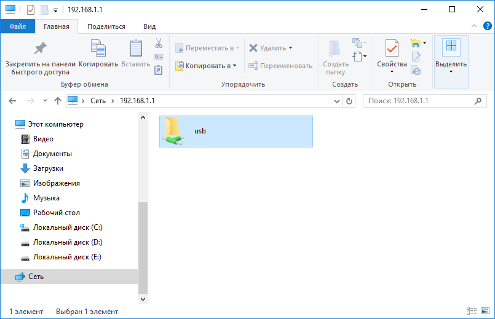Refresh the current folder view
The width and height of the screenshot is (495, 319).
[349, 101]
